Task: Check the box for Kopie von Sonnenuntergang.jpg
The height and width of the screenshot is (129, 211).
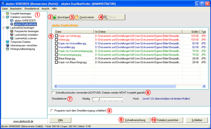Action: coord(57,51)
